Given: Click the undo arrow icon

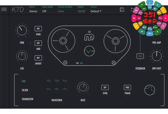Looking at the screenshot, I should pos(132,10).
